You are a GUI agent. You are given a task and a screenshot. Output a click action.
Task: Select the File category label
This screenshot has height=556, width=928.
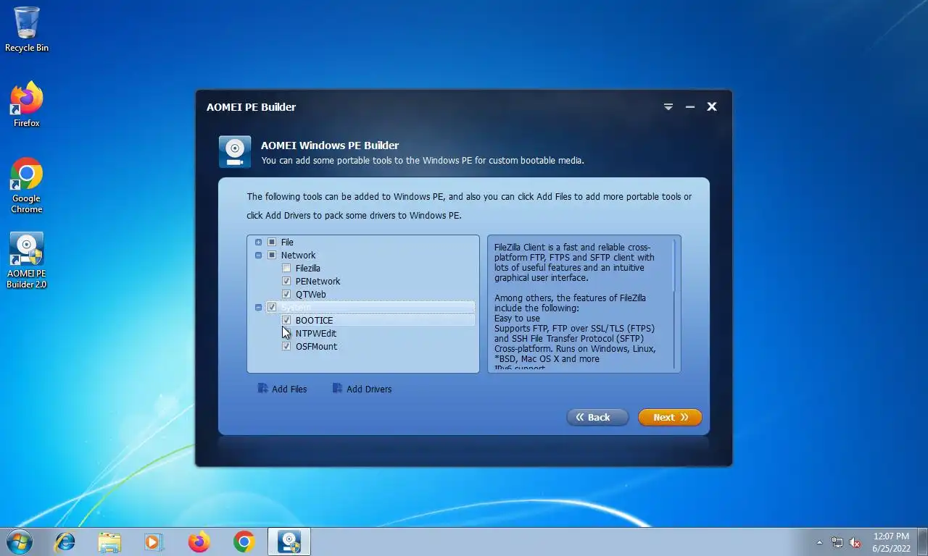pyautogui.click(x=287, y=242)
